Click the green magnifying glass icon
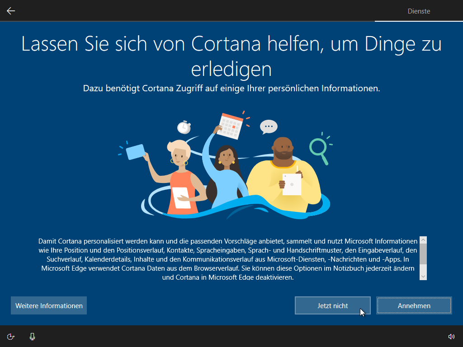463x347 pixels. point(319,149)
